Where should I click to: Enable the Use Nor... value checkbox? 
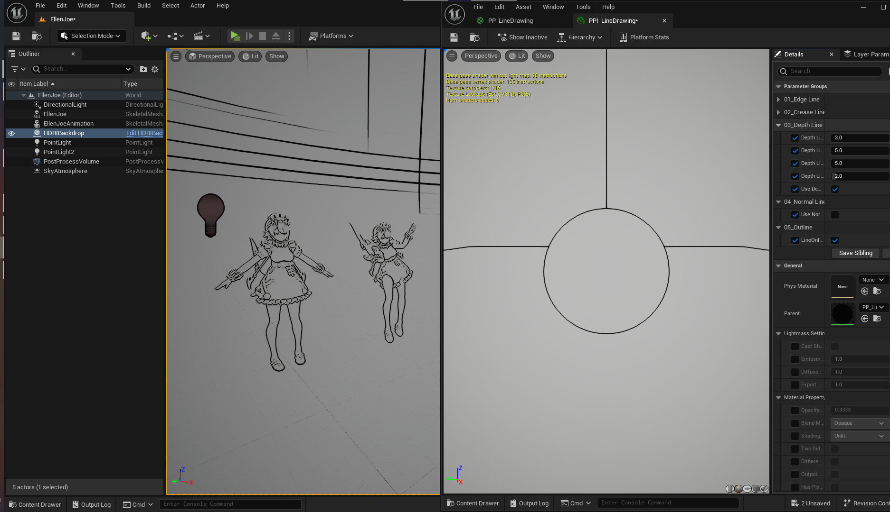pos(835,215)
